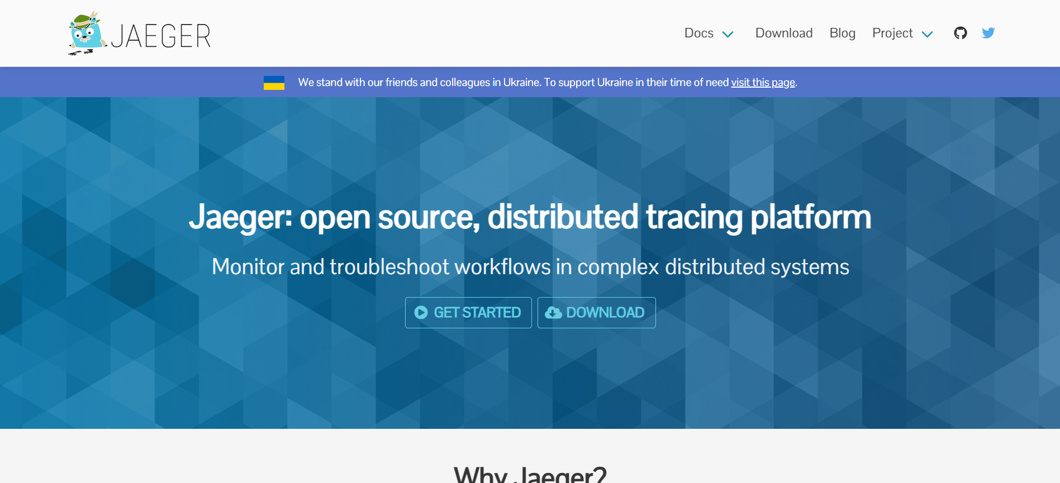Click the 'We stand with our friends' banner text
Screen dimensions: 1060x483
click(x=548, y=83)
